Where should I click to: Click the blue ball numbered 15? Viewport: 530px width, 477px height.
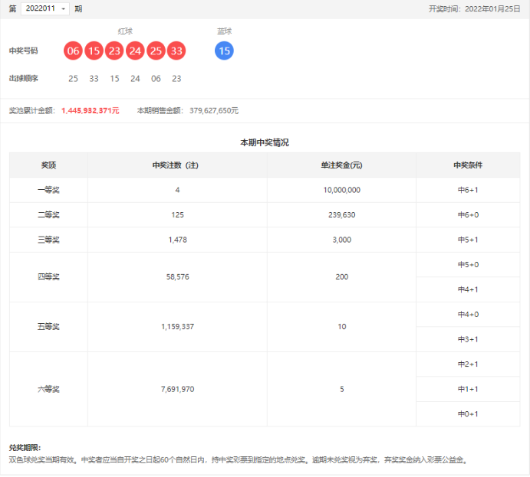coord(224,51)
